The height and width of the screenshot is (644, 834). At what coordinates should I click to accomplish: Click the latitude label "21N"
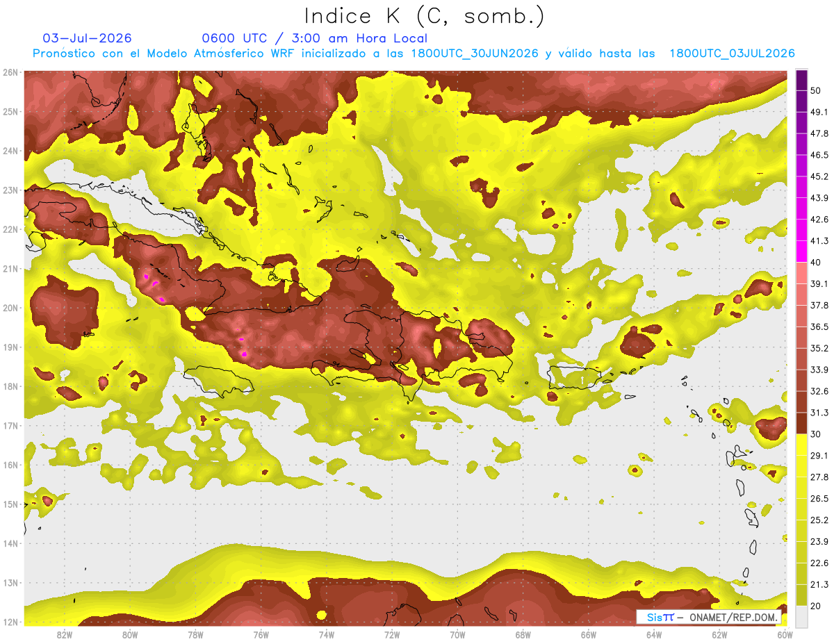(x=10, y=269)
